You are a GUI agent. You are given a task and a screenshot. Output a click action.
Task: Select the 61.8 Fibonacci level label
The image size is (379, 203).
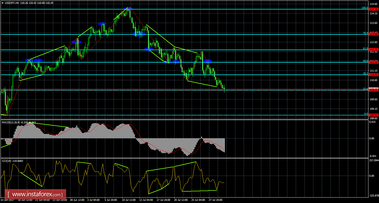tap(365, 49)
